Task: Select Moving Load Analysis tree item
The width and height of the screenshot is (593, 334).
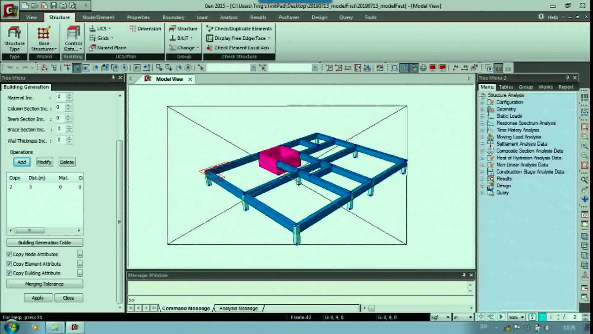Action: (x=518, y=137)
